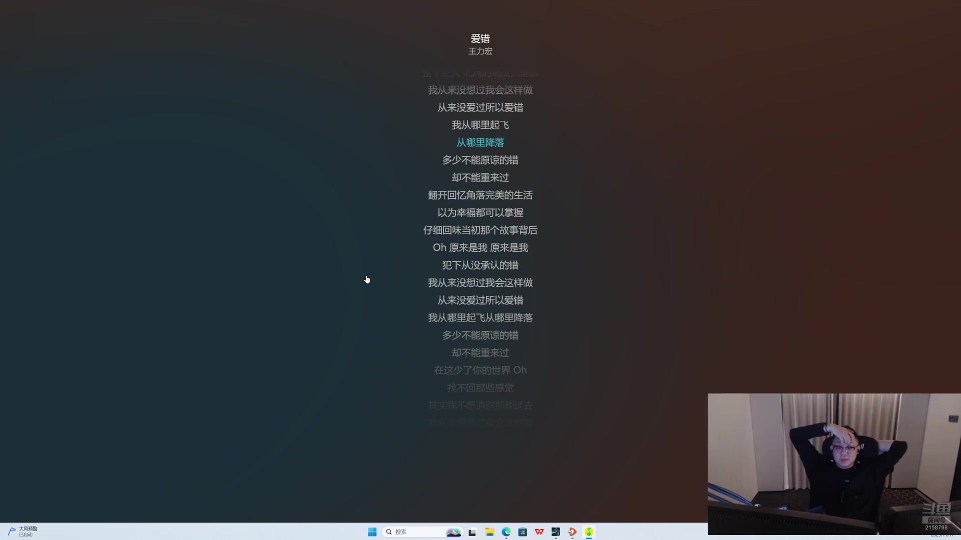
Task: Open the dark wave-logo app on the taskbar
Action: 556,532
